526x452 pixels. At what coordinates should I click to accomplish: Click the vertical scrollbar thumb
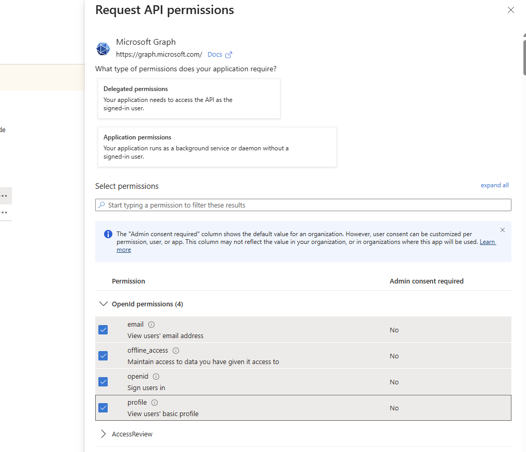524,57
